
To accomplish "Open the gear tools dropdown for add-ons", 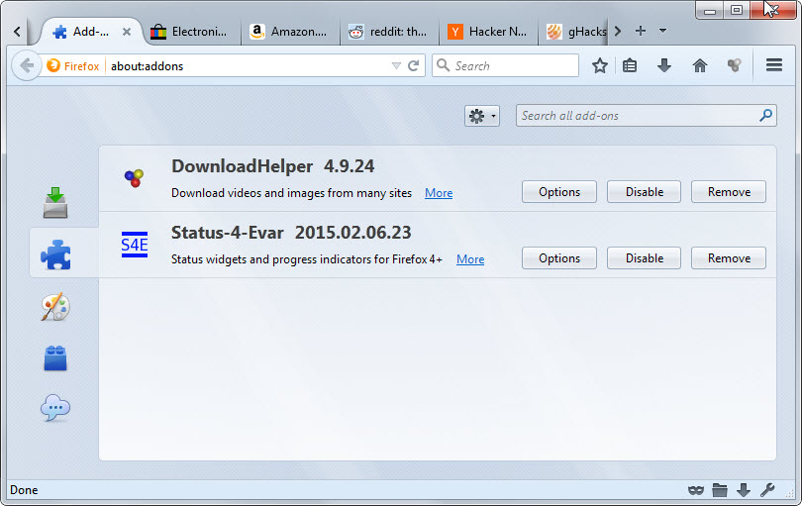I will coord(482,116).
